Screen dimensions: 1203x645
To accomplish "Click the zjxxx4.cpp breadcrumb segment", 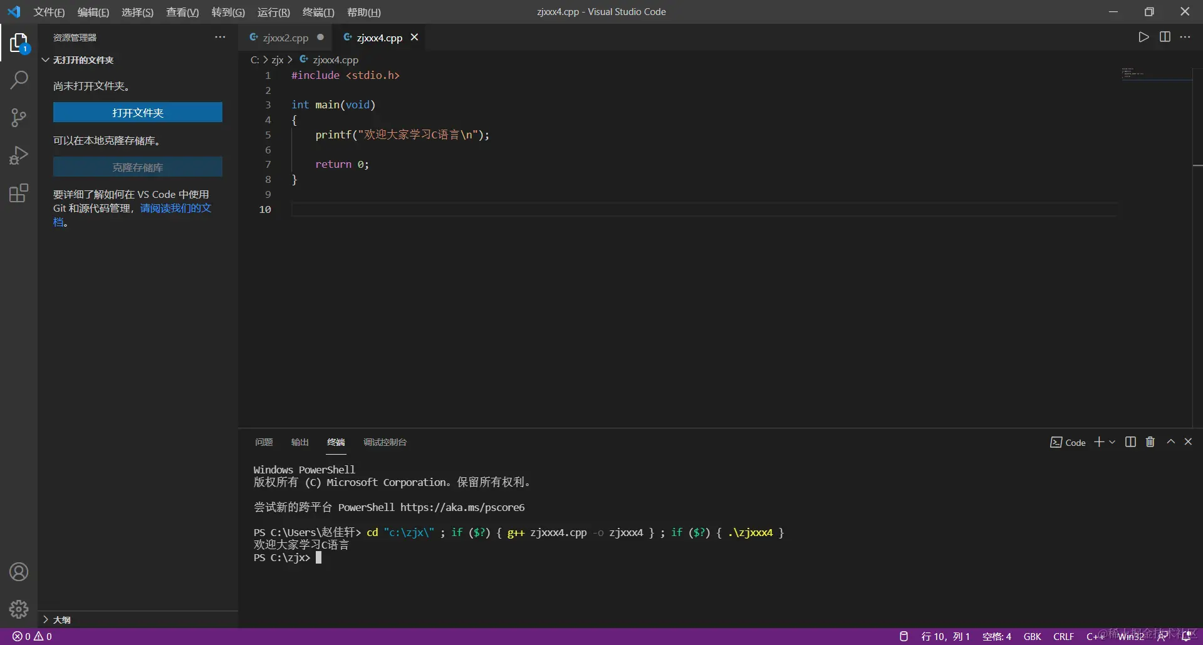I will click(x=329, y=60).
